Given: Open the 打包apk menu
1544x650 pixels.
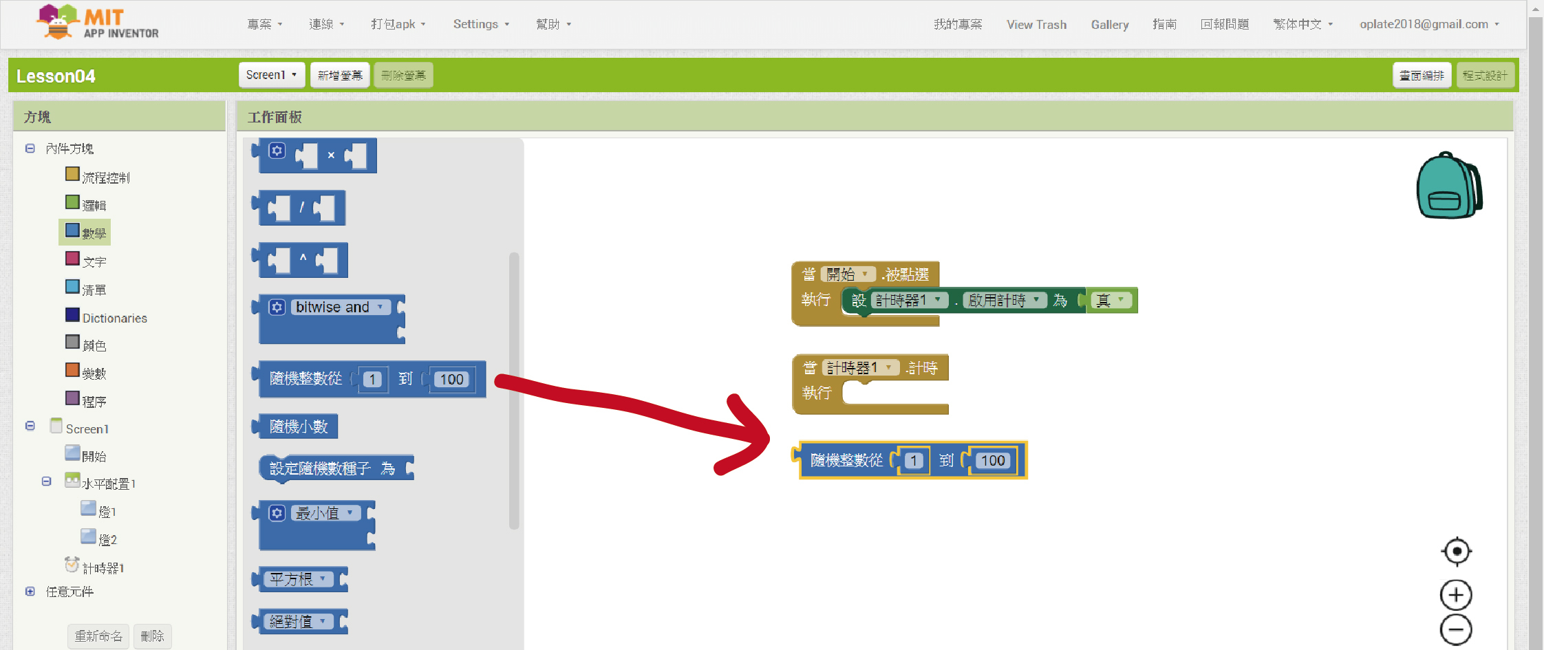Looking at the screenshot, I should [398, 24].
